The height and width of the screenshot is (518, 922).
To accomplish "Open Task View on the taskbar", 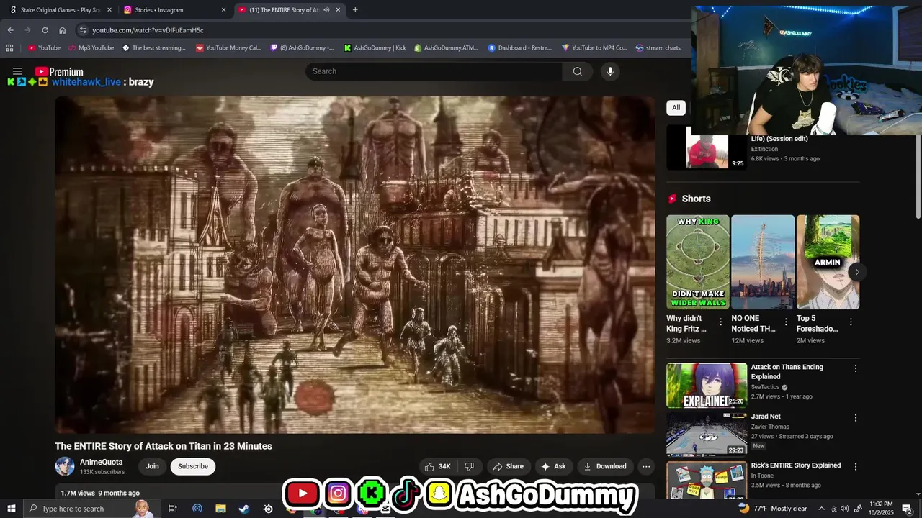I will point(173,509).
